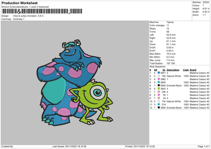Click the blue swatch in the 9951-stitch row

(x=159, y=73)
